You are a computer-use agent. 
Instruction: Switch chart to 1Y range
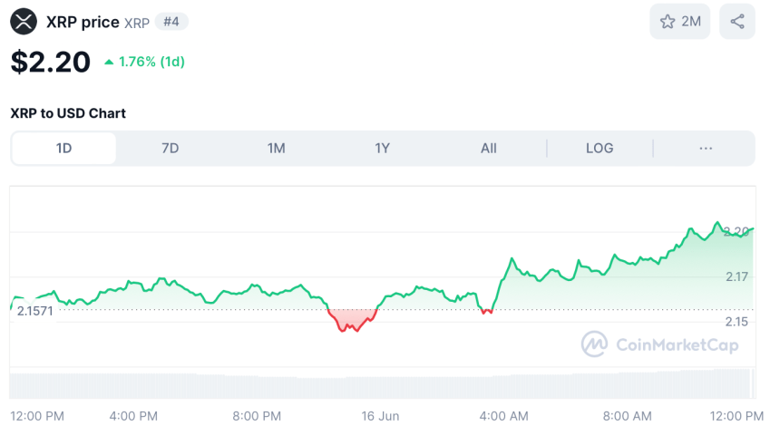point(382,149)
